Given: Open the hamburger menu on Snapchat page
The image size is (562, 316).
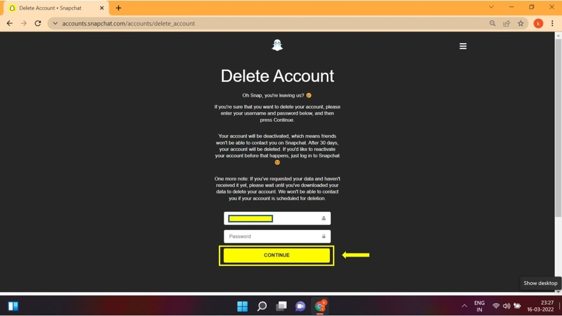Looking at the screenshot, I should pyautogui.click(x=463, y=46).
